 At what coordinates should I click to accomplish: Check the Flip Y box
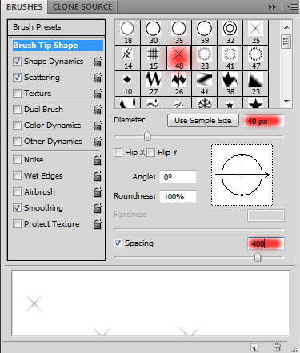151,153
